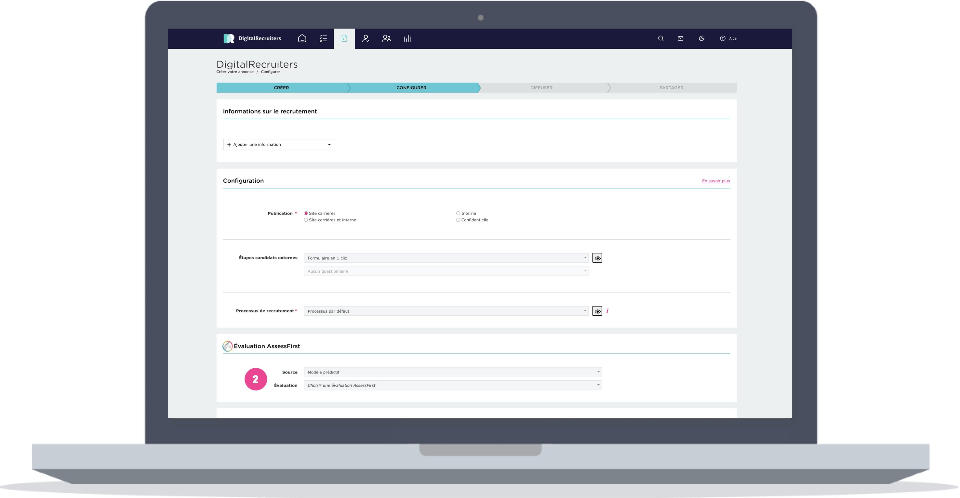The height and width of the screenshot is (498, 960).
Task: Open the Processus par défaut dropdown
Action: pos(446,311)
